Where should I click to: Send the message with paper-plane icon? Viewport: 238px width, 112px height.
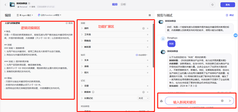[230, 101]
